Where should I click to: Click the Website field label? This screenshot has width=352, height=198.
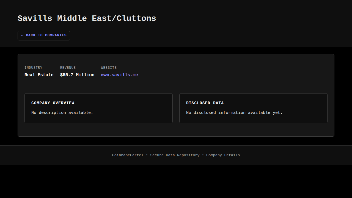point(109,68)
